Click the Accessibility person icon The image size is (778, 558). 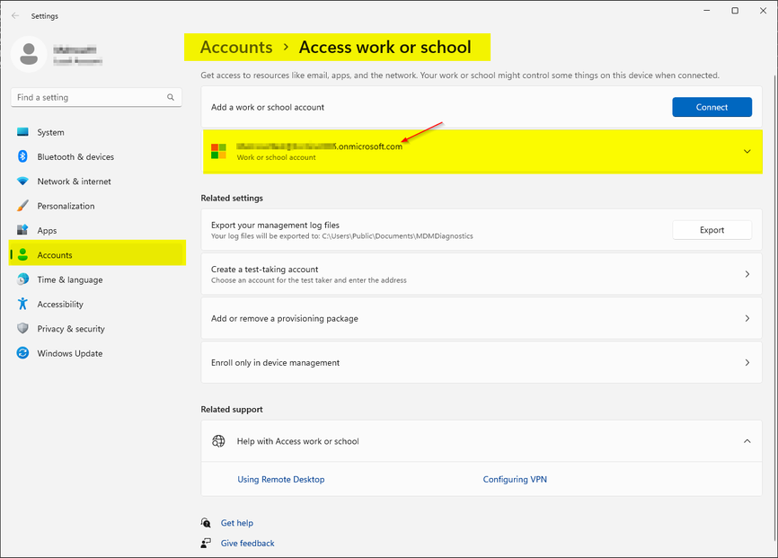pyautogui.click(x=22, y=304)
